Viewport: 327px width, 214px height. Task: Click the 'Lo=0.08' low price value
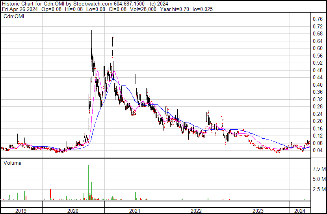pyautogui.click(x=96, y=9)
